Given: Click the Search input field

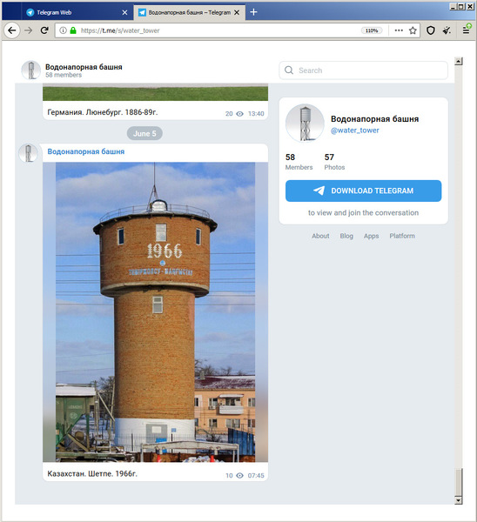Looking at the screenshot, I should pyautogui.click(x=364, y=70).
